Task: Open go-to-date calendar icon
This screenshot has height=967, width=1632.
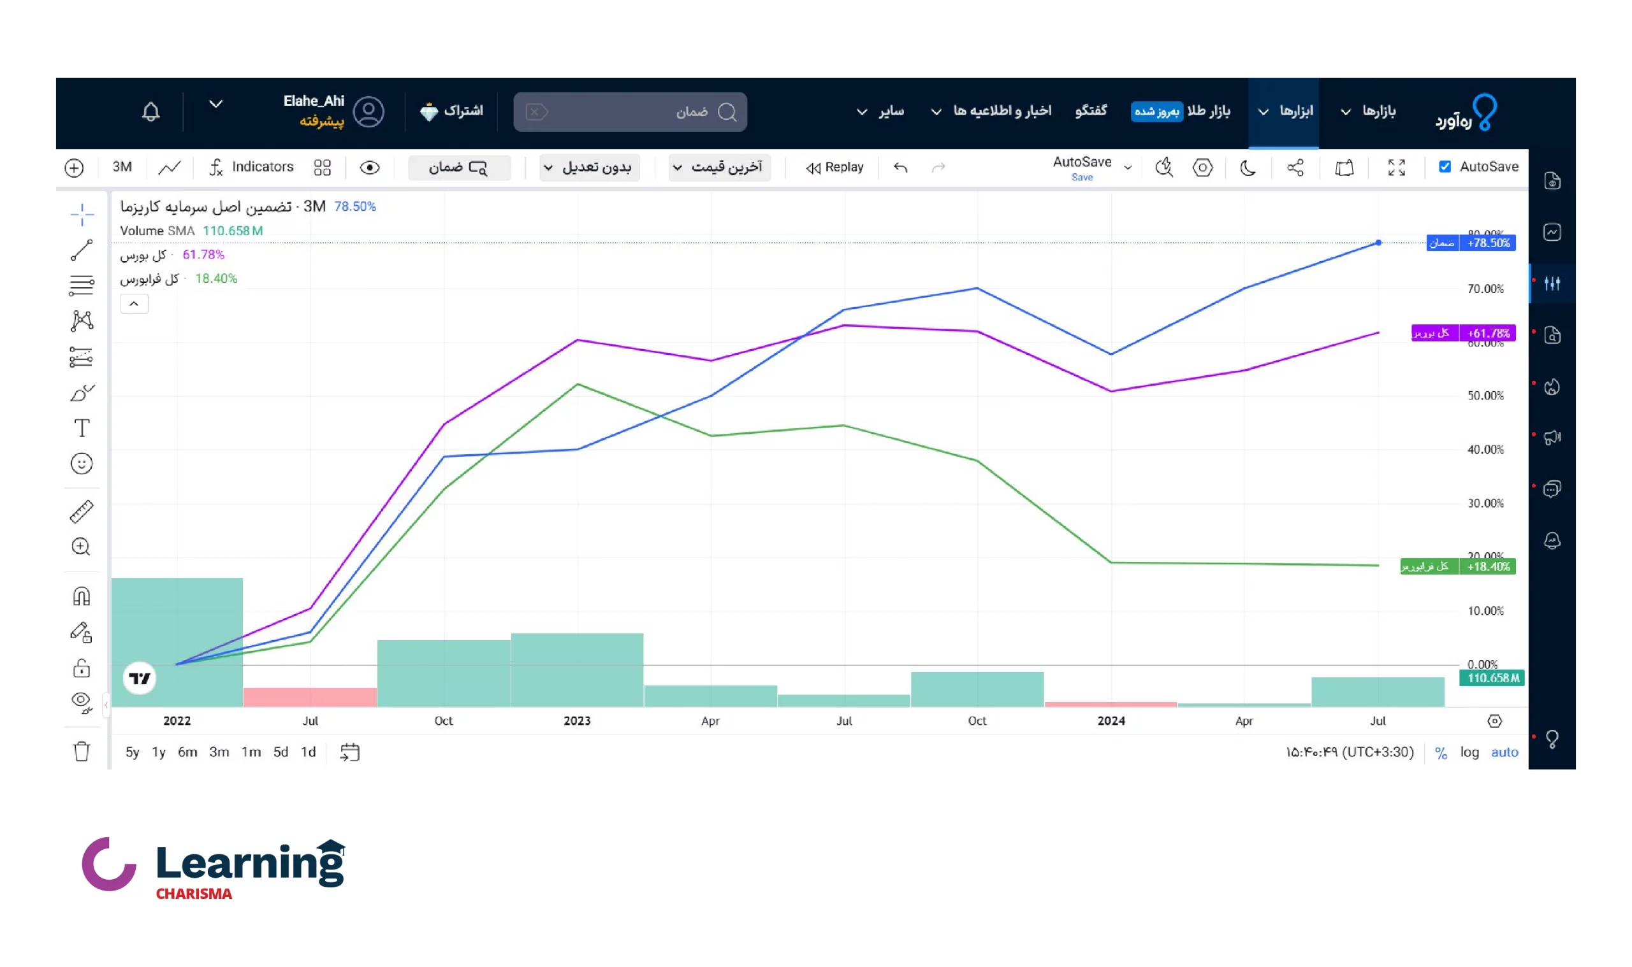Action: [x=349, y=752]
